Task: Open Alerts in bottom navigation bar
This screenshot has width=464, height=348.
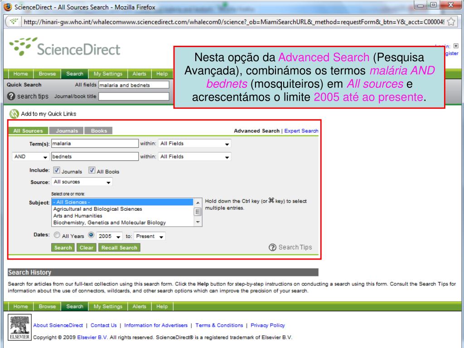Action: pos(140,306)
